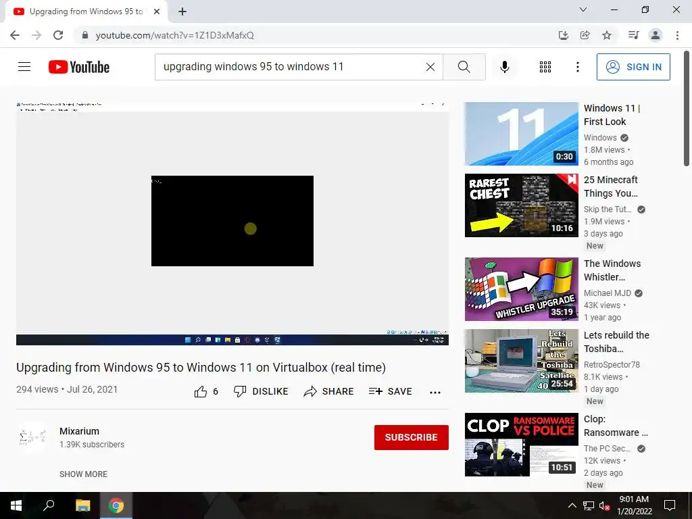
Task: Click the lock icon in address bar
Action: (85, 35)
